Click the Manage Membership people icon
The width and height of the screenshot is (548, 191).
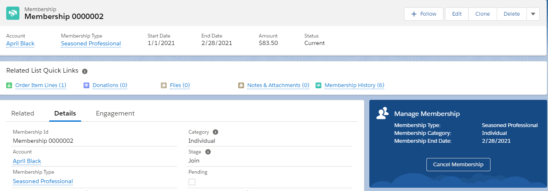coord(382,113)
